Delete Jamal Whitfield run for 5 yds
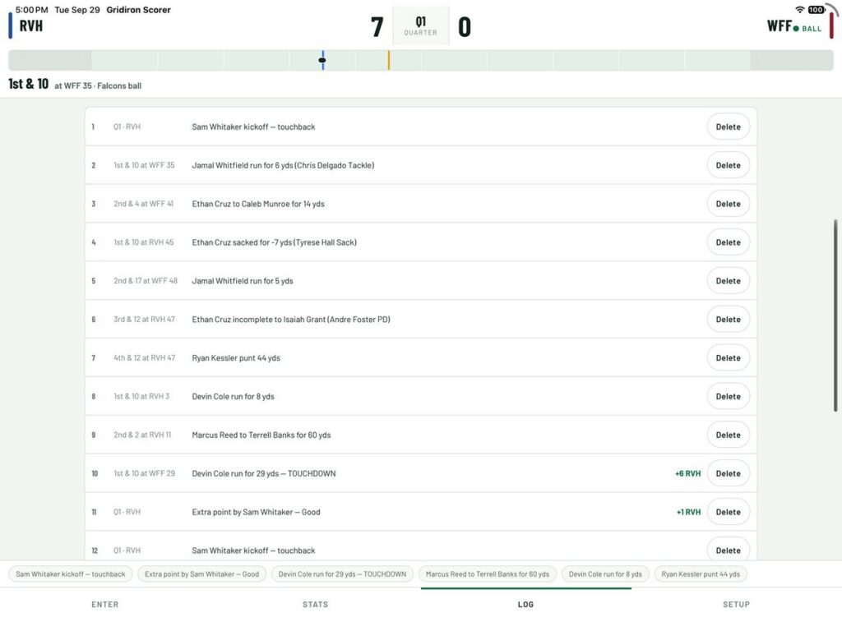The width and height of the screenshot is (842, 631). [729, 281]
